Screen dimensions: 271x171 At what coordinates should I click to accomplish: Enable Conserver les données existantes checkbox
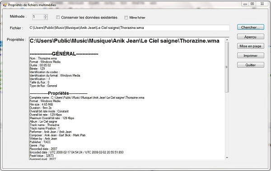pos(58,17)
